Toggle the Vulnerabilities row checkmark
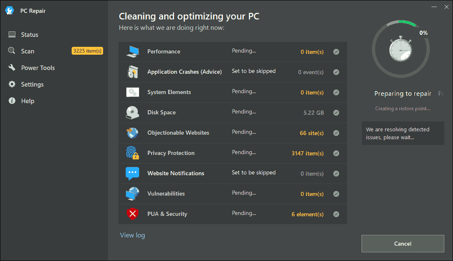The width and height of the screenshot is (453, 261). (336, 194)
